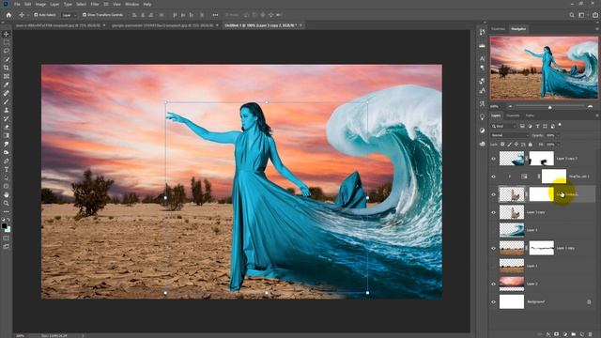Click the Share icon at top right

[594, 15]
